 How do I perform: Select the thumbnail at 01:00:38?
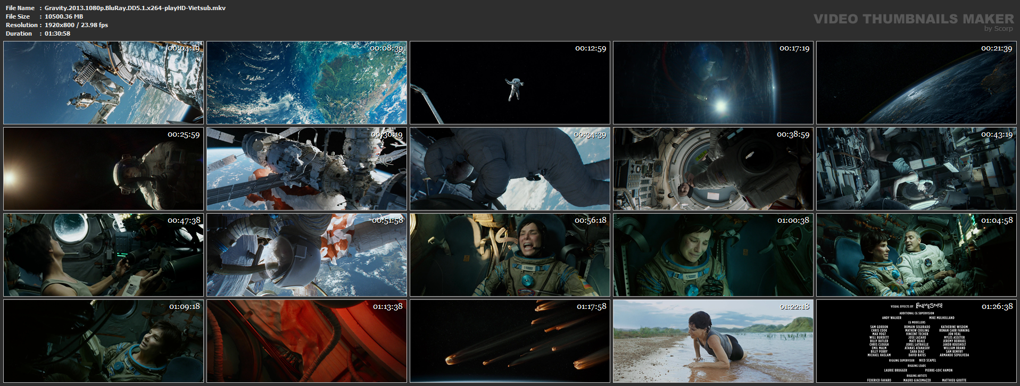(x=713, y=255)
